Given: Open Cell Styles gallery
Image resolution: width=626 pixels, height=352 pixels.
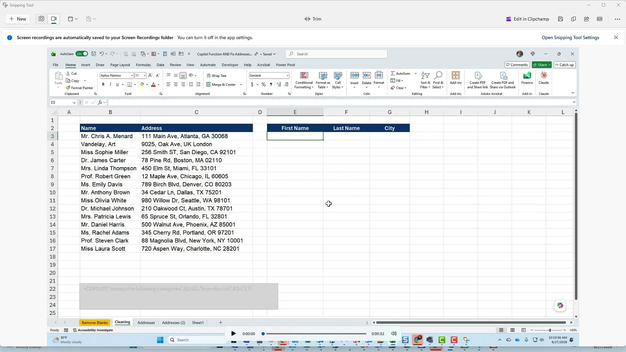Looking at the screenshot, I should click(338, 80).
